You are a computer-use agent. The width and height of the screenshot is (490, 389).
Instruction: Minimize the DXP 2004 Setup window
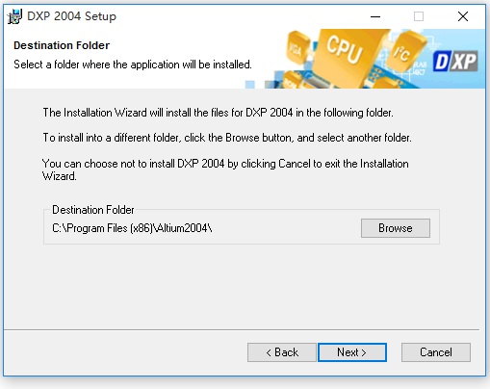375,16
